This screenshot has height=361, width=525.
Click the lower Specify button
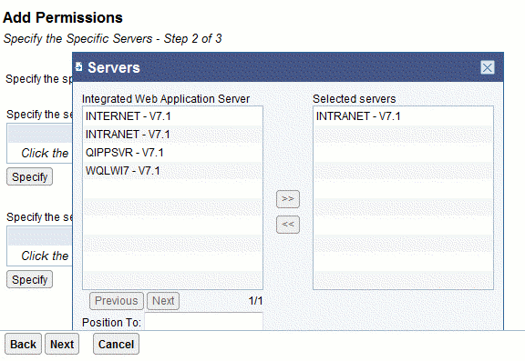[x=29, y=279]
